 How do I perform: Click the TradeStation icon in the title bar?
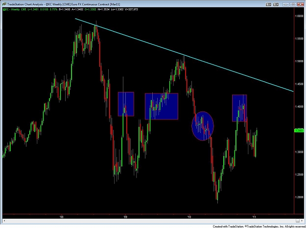pos(4,4)
